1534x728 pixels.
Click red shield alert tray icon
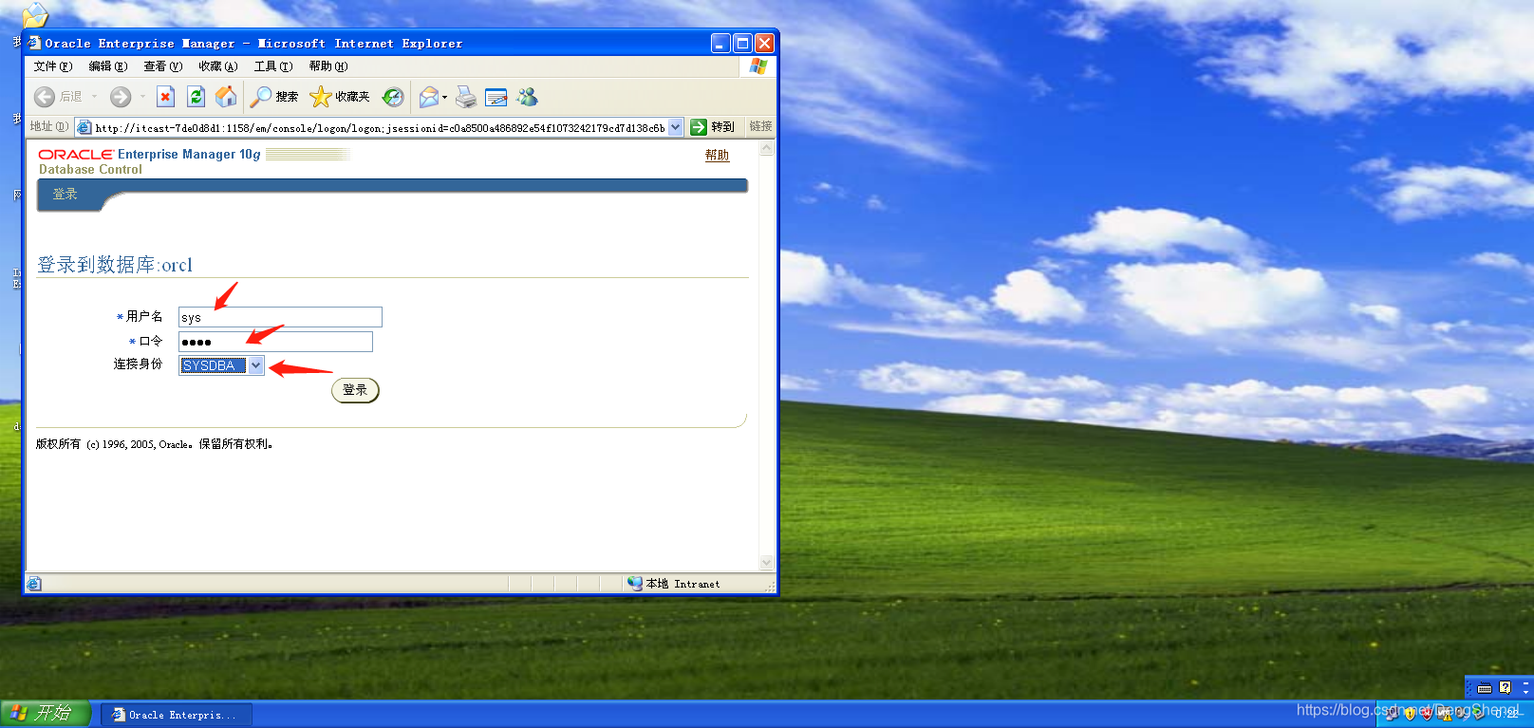click(1427, 714)
